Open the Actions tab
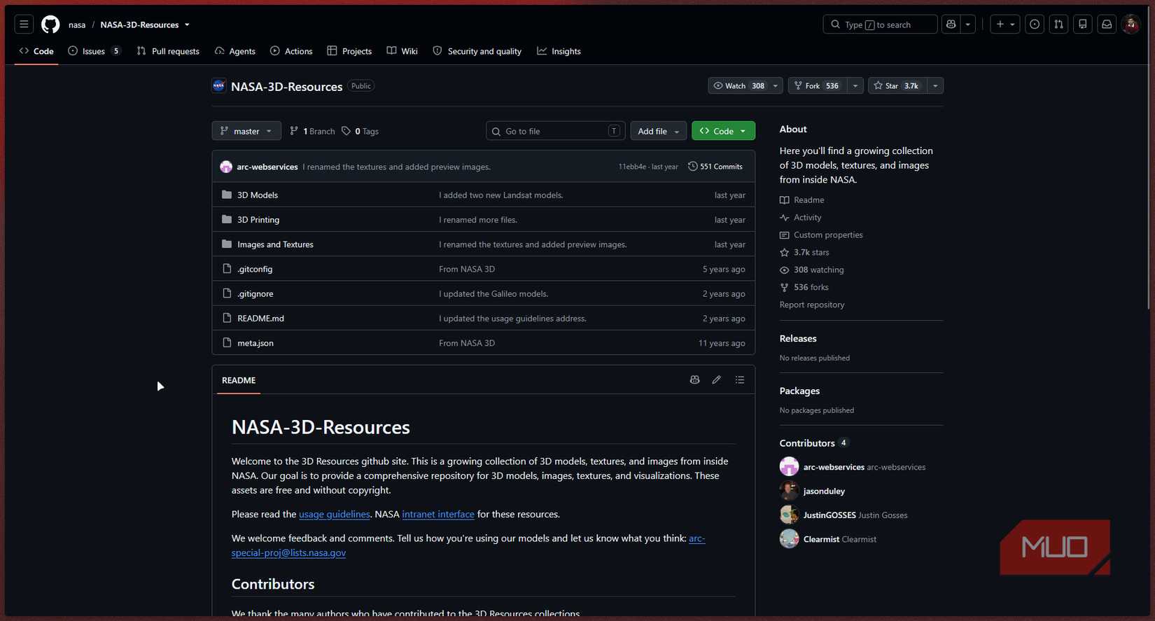Screen dimensions: 1155x621 tap(291, 51)
